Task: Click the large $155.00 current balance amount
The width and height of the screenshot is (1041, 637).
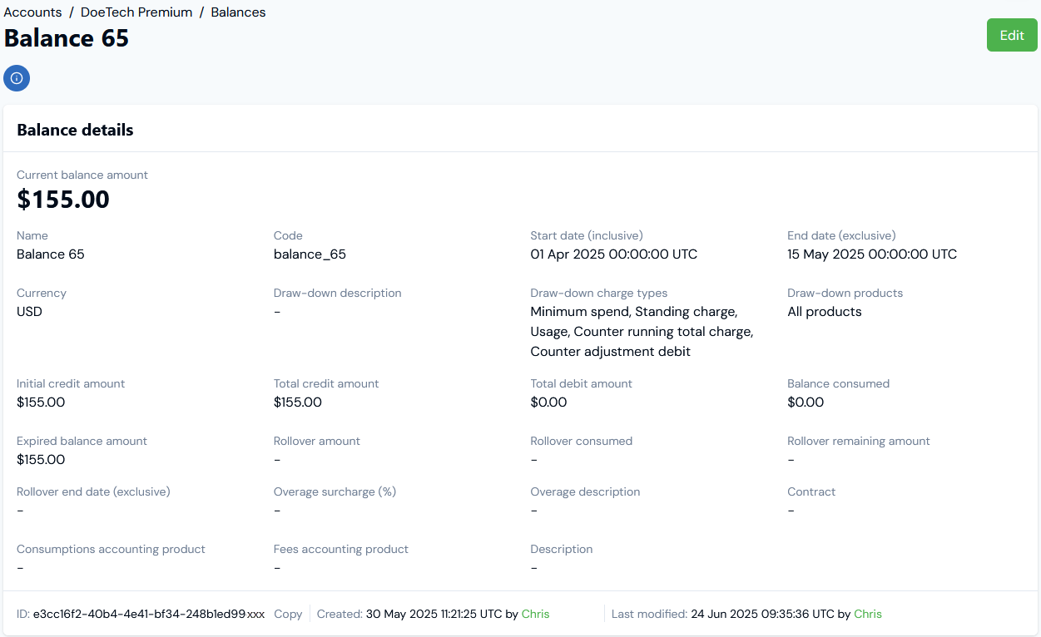Action: [63, 200]
